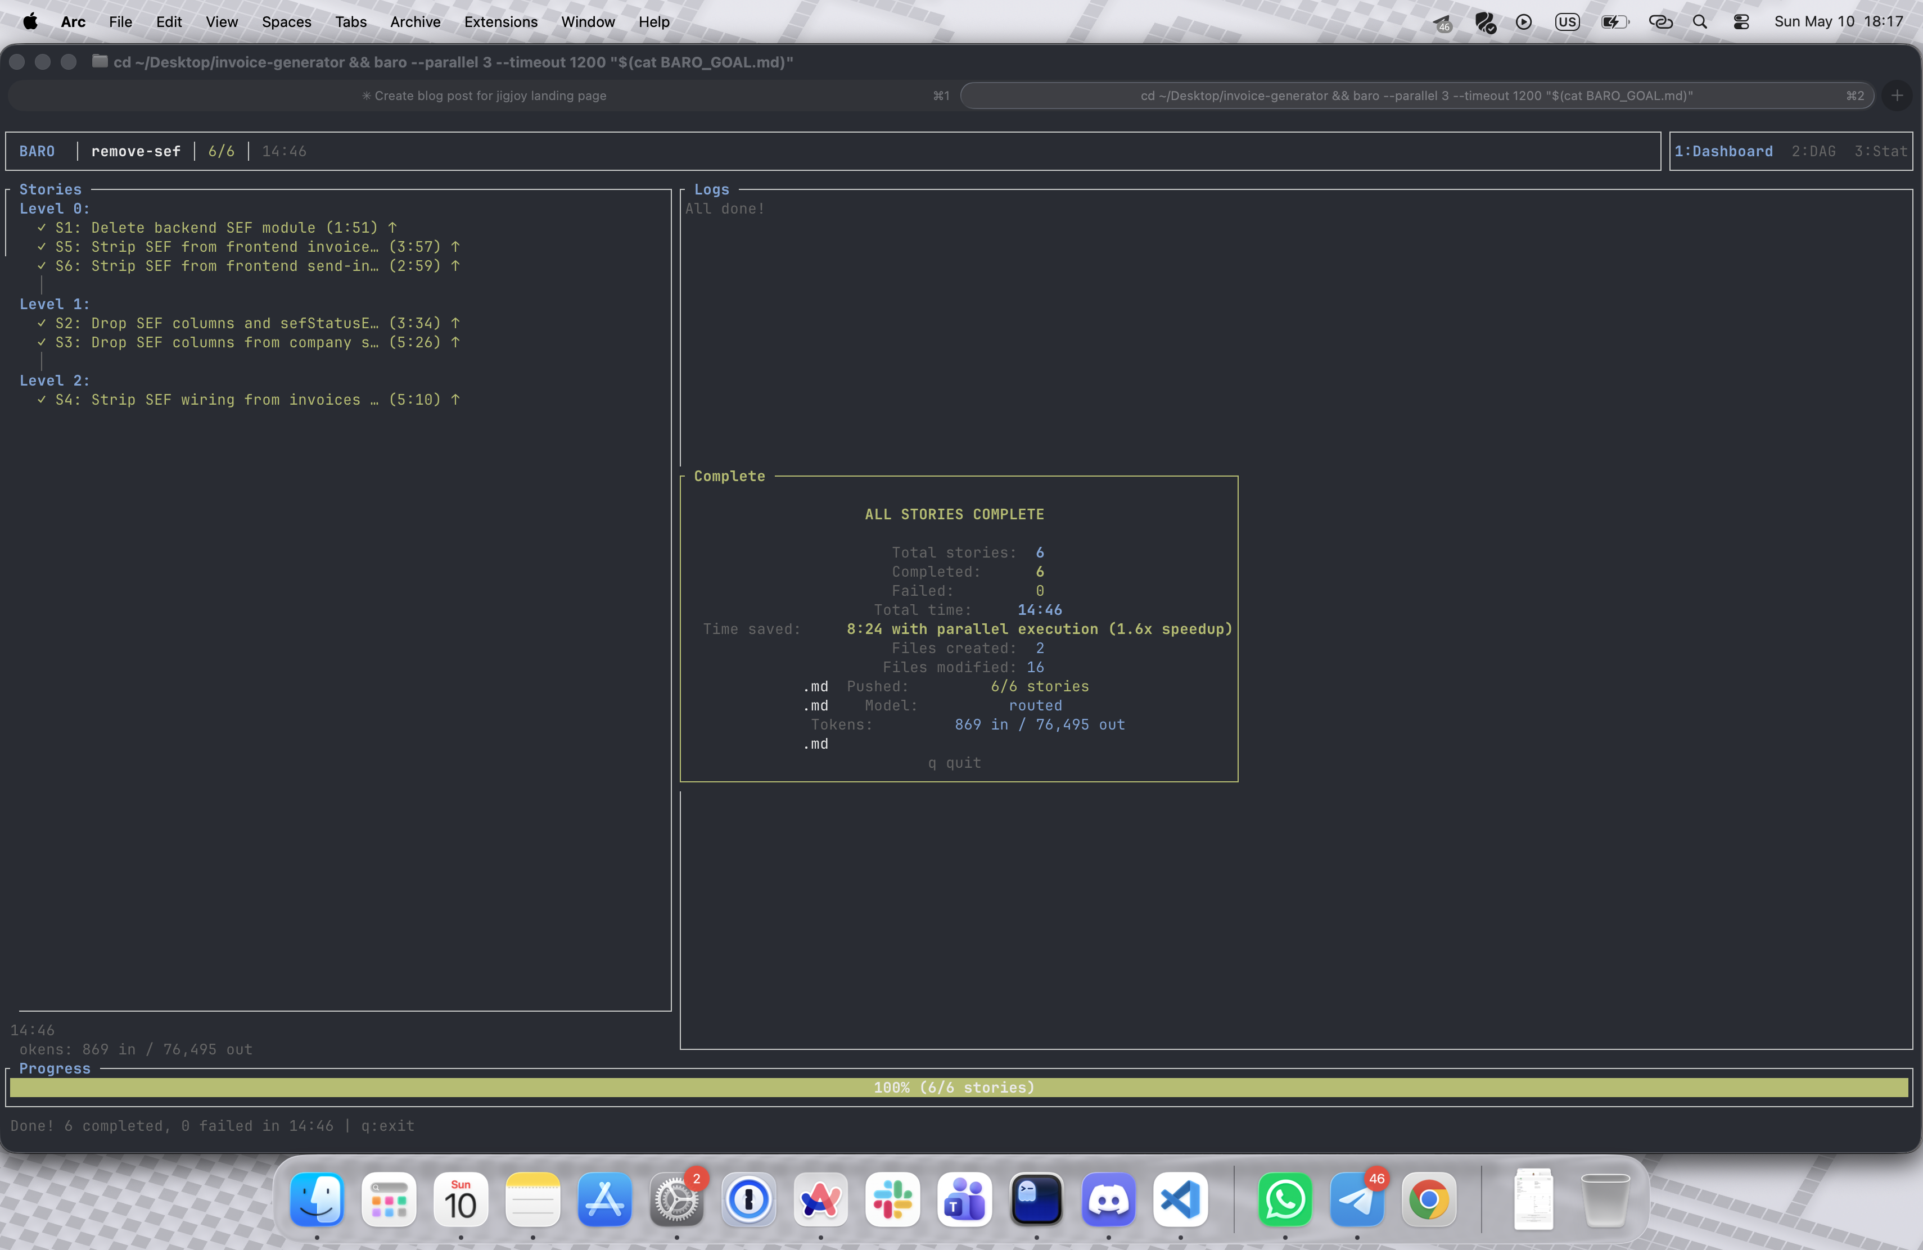The image size is (1923, 1250).
Task: Click the Level 1: heading
Action: point(54,304)
